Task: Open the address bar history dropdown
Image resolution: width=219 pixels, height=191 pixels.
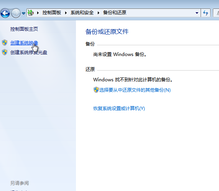Action: (197, 13)
